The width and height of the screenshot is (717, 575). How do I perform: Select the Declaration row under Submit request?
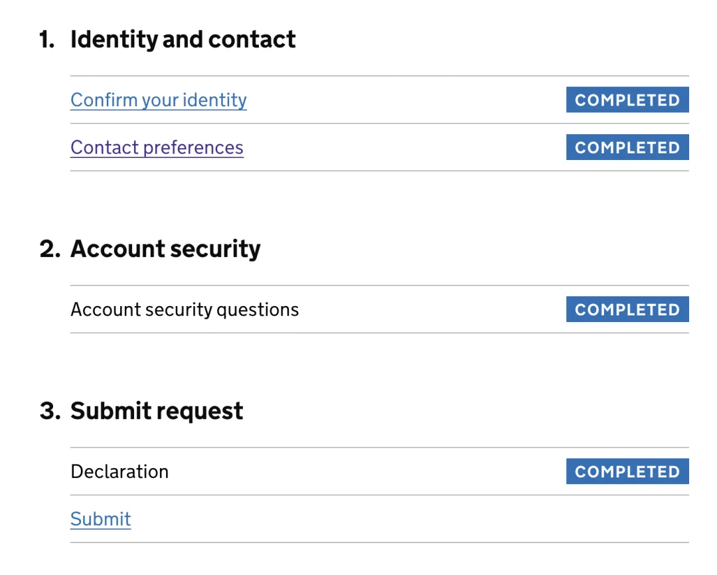(119, 471)
